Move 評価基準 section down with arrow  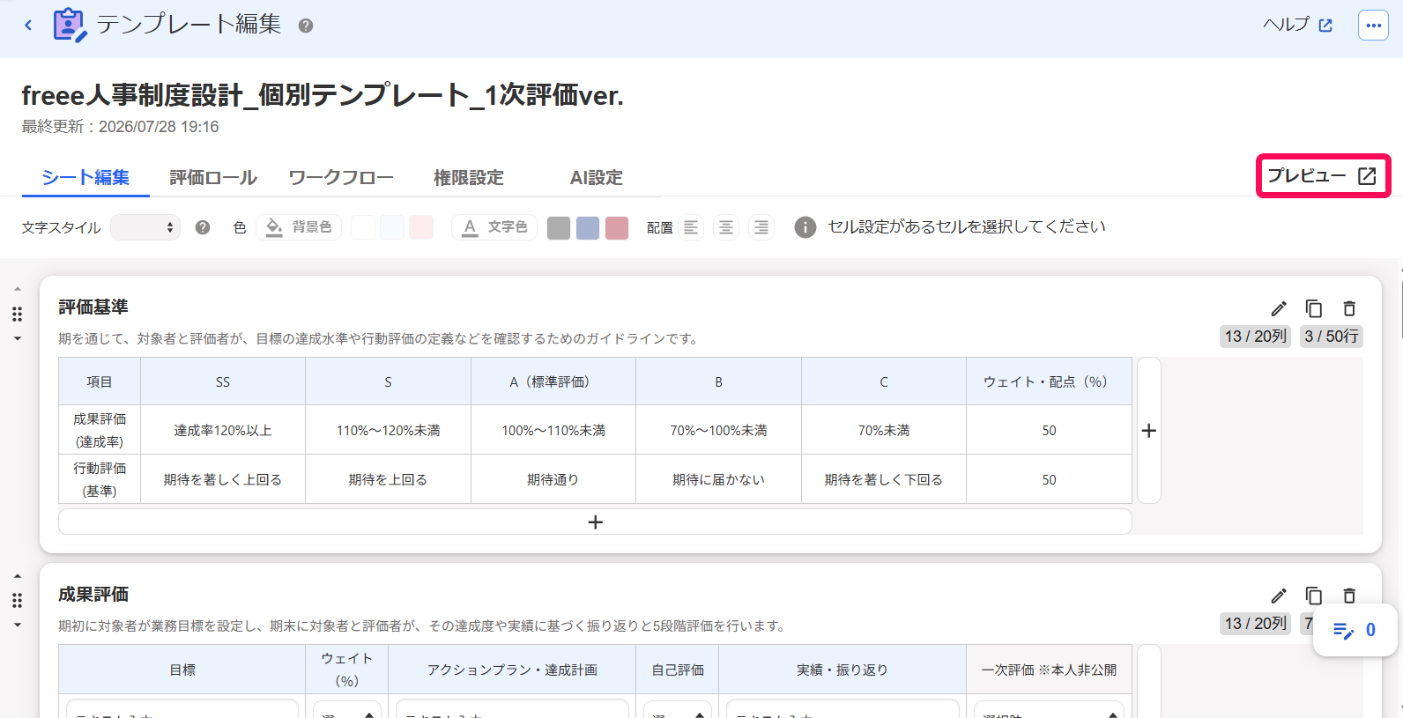[17, 338]
